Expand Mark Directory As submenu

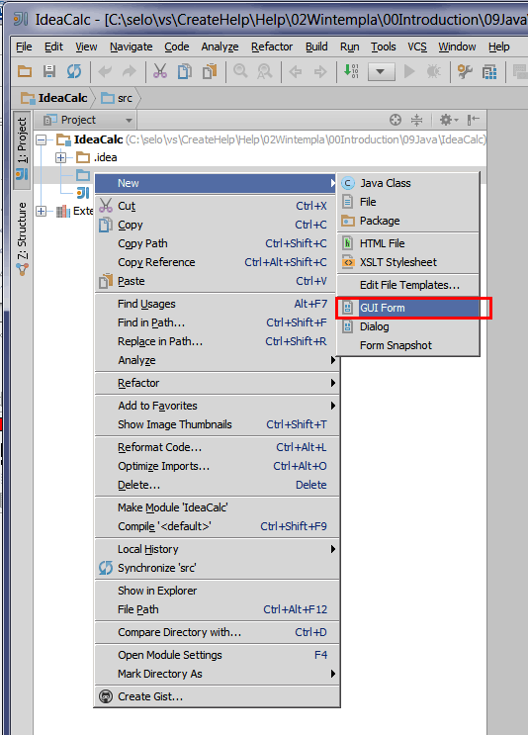[217, 674]
